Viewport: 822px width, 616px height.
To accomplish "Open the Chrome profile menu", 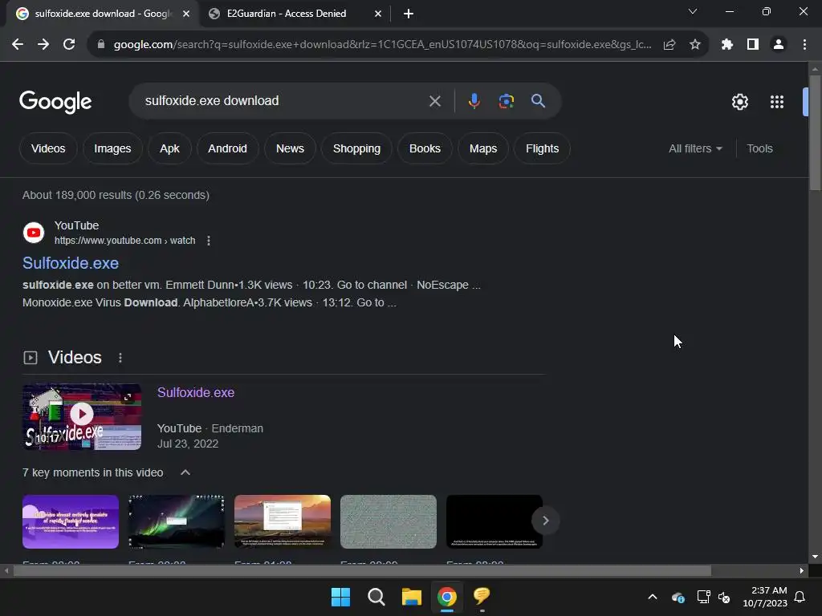I will [779, 45].
